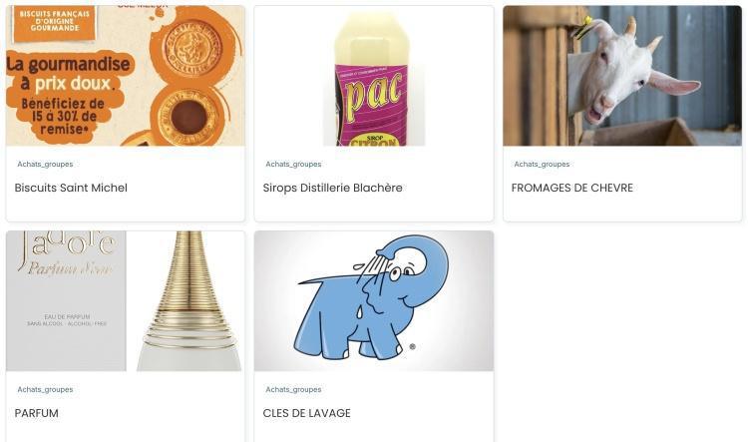Screen dimensions: 748x442
Task: Click the J'adore Parfum d'eau box picture
Action: tap(66, 300)
